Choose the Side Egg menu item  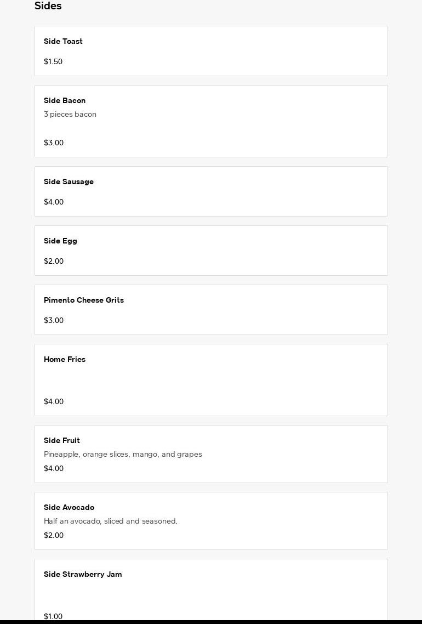pos(211,250)
